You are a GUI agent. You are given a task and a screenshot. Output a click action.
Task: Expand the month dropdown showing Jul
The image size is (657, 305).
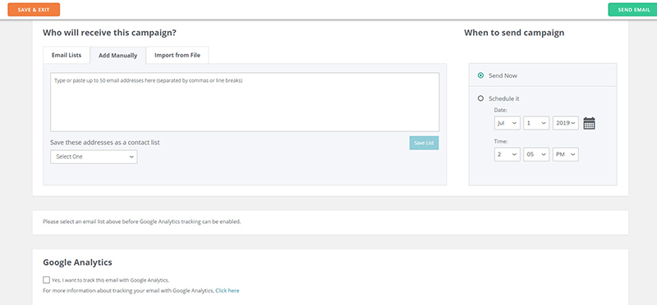click(x=507, y=123)
